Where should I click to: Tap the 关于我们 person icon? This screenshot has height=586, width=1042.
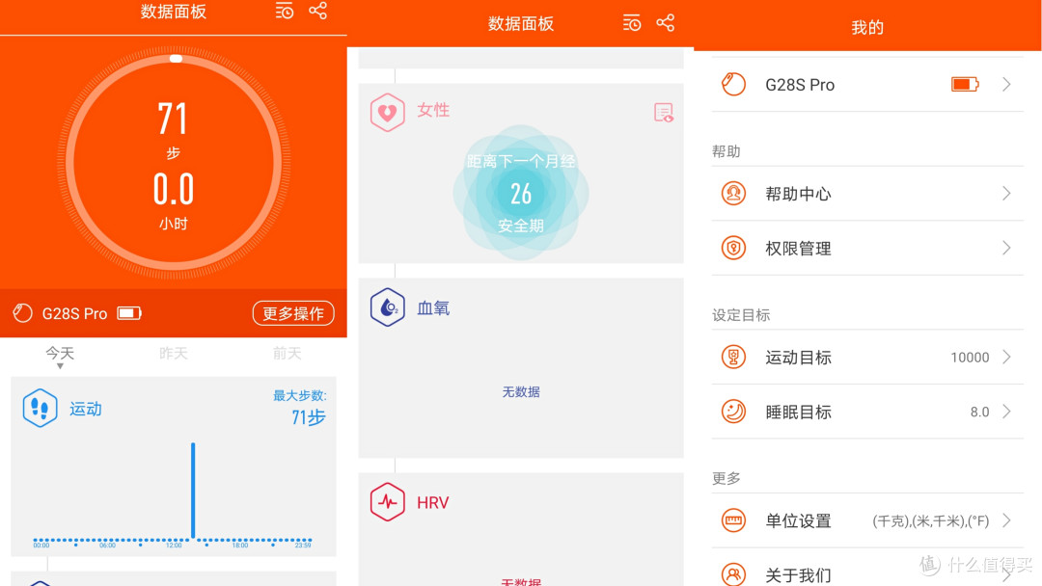pyautogui.click(x=733, y=574)
